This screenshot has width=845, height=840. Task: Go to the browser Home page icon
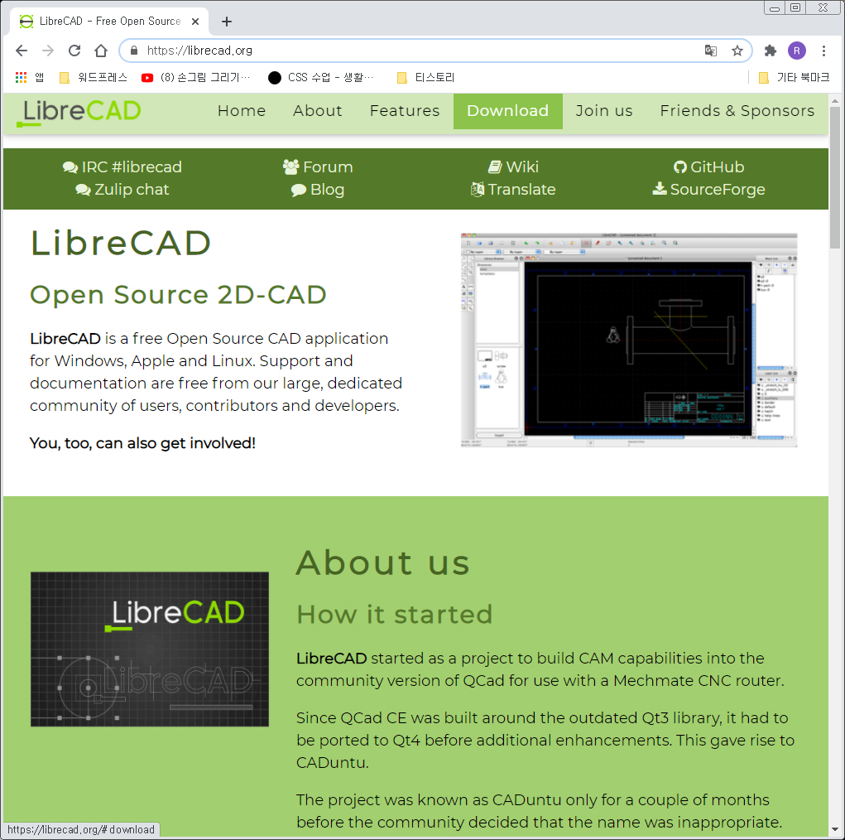(x=101, y=51)
